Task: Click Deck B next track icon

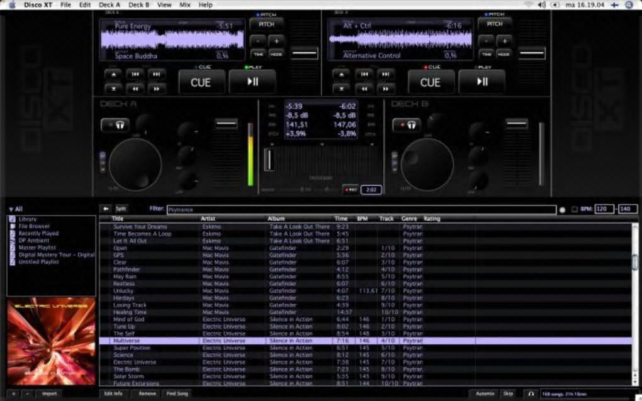Action: [385, 74]
